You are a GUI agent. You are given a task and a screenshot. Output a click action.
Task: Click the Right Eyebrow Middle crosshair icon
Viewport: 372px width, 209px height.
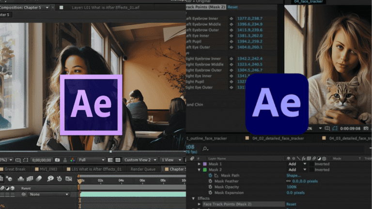coord(232,64)
